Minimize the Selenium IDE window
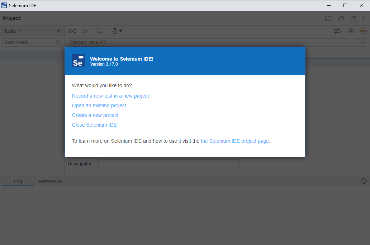The image size is (370, 245). [329, 5]
